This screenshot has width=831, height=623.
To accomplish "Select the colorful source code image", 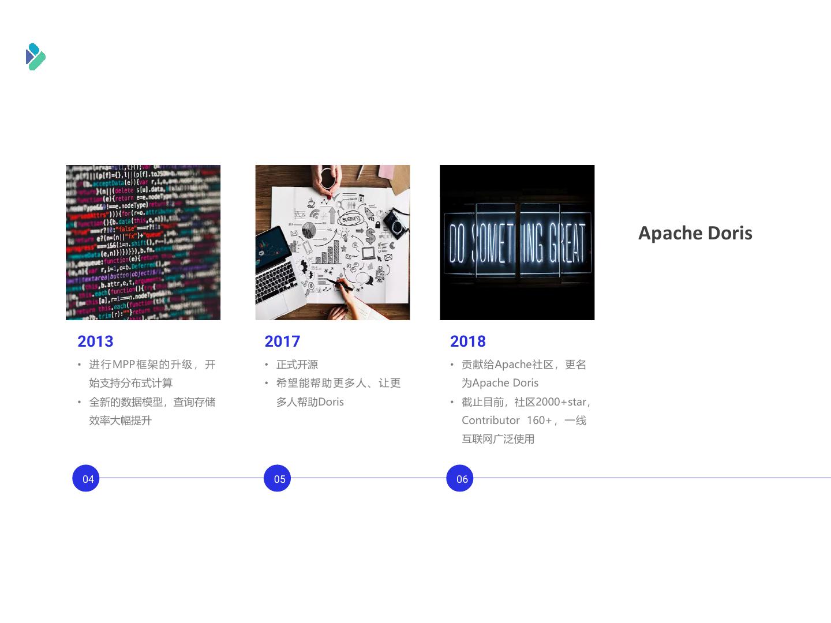I will click(x=143, y=242).
